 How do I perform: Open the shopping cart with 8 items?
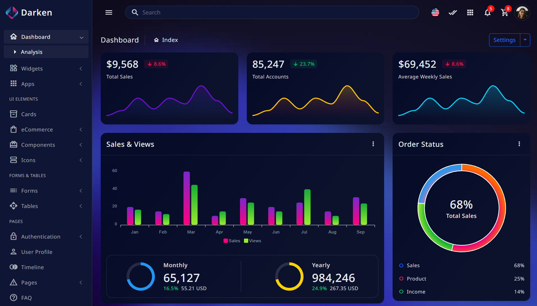point(505,12)
